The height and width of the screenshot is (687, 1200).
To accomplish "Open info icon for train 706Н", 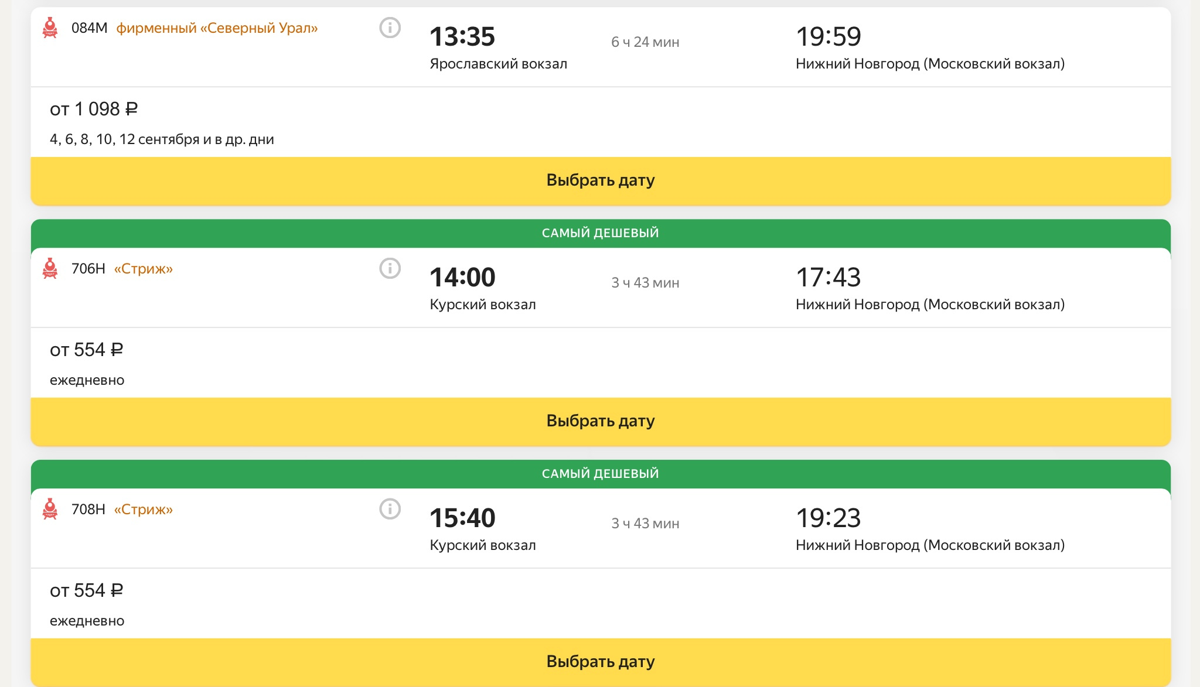I will point(390,268).
